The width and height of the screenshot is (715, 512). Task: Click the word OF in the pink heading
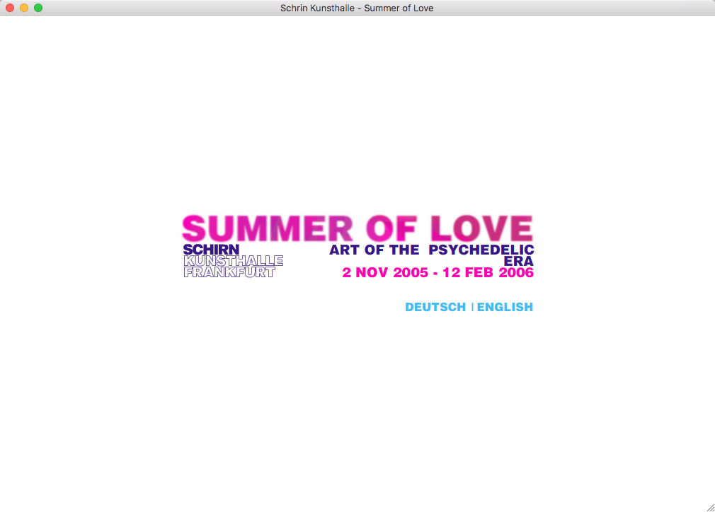click(x=391, y=229)
